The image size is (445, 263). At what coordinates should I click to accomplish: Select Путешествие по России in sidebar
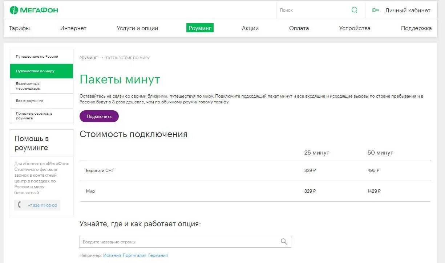coord(41,57)
